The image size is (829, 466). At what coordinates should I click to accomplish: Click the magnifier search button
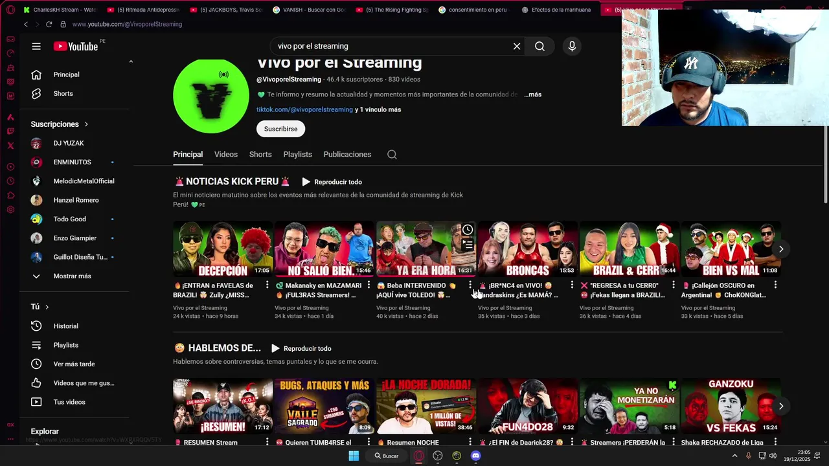click(539, 46)
